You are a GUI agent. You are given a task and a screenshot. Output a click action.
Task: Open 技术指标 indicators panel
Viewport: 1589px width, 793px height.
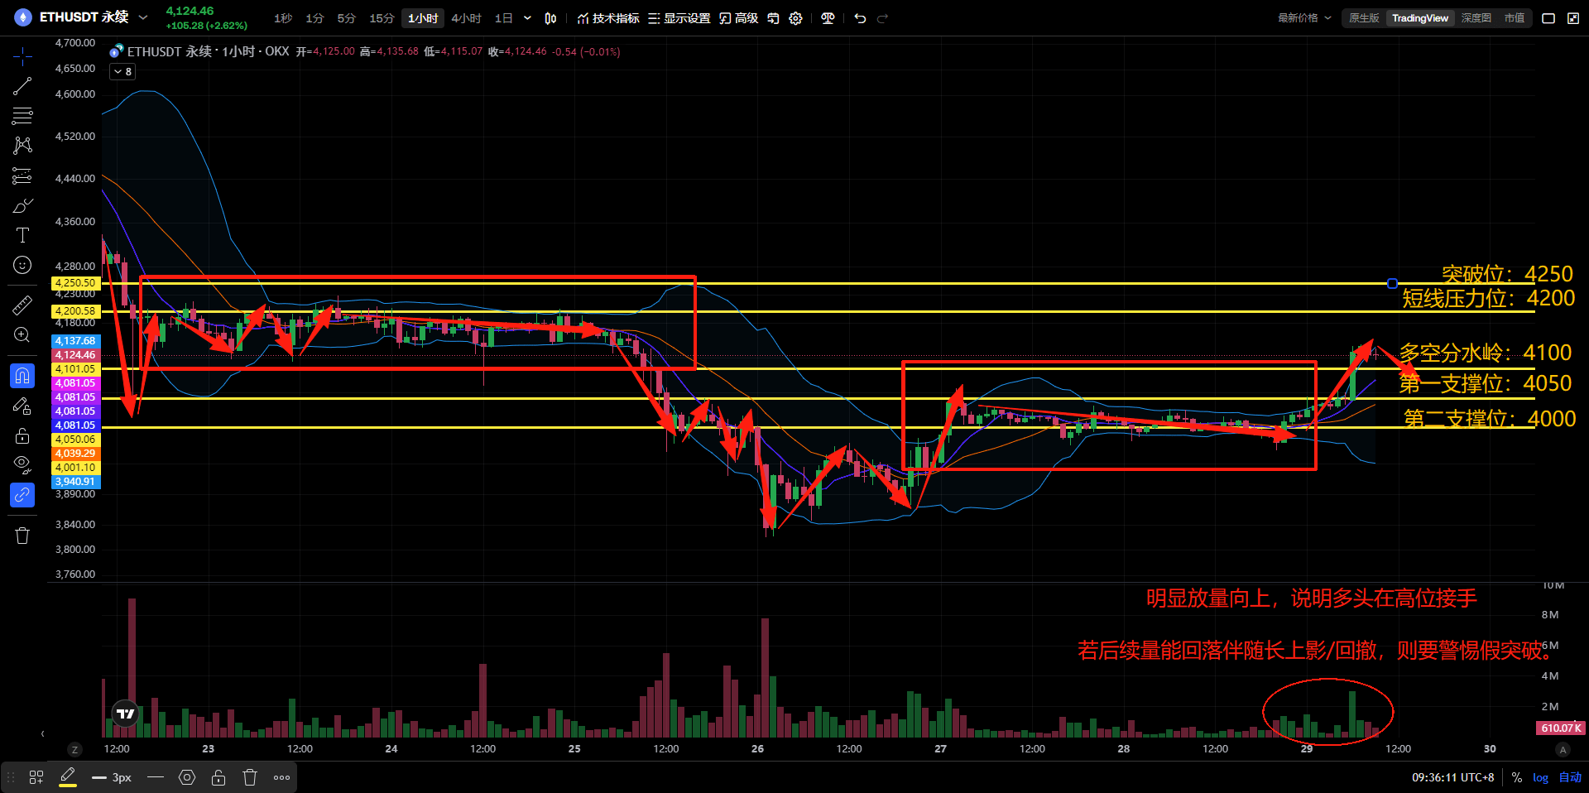point(608,18)
